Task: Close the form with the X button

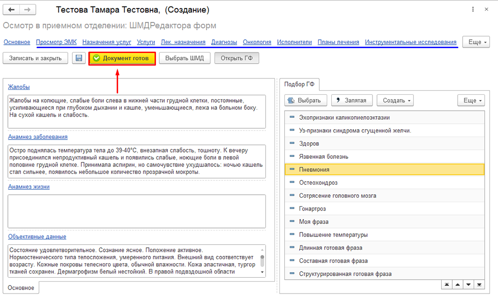Action: click(486, 9)
